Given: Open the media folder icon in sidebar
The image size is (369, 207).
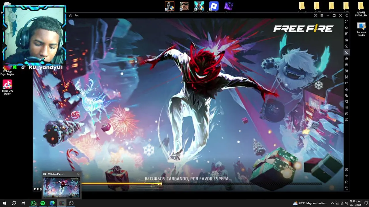Looking at the screenshot, I should 347,83.
